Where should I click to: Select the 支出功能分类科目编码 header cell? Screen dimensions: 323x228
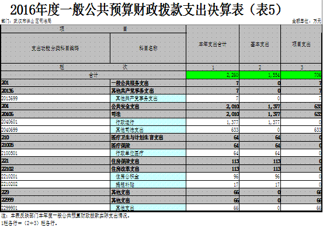click(55, 48)
